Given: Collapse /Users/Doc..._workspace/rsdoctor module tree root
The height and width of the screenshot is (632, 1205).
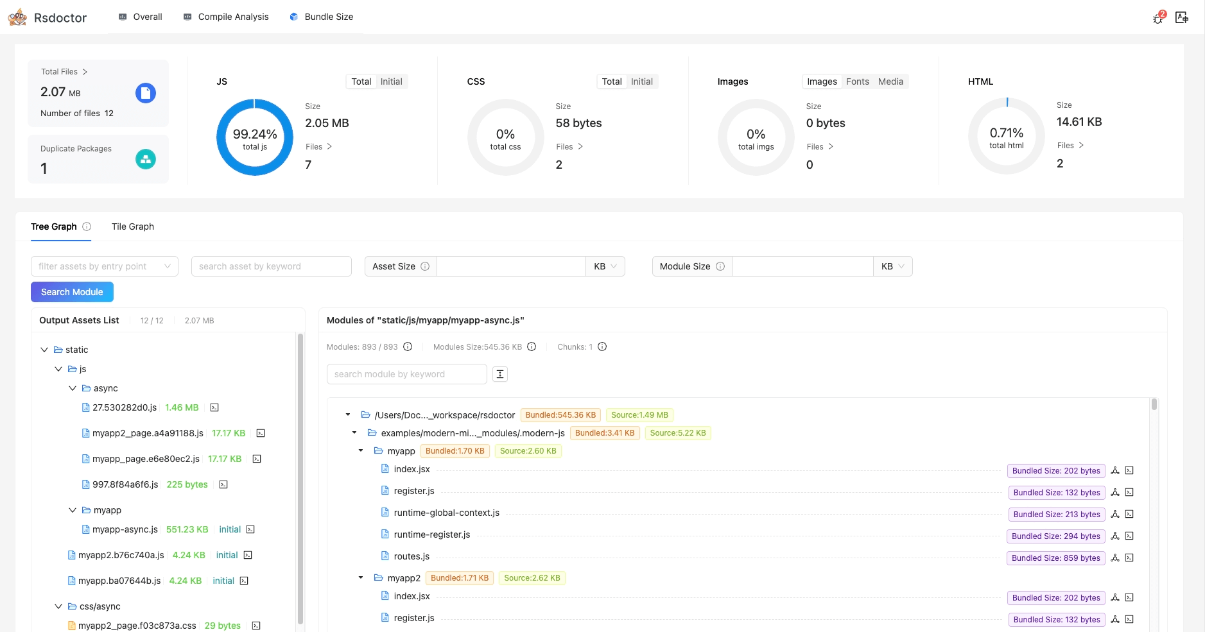Looking at the screenshot, I should 348,415.
